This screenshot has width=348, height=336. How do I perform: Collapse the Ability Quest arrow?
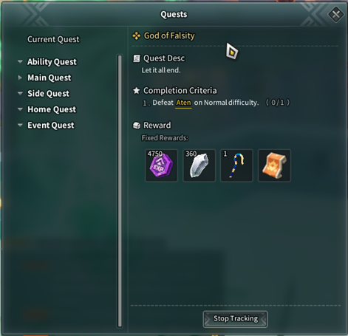[20, 61]
